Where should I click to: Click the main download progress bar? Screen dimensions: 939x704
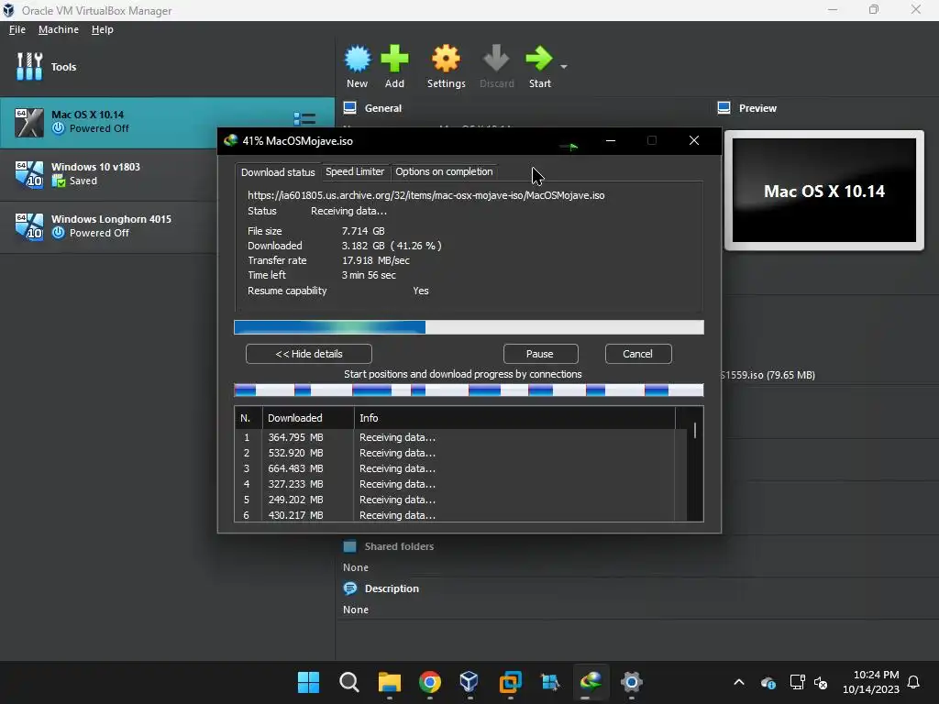coord(469,327)
